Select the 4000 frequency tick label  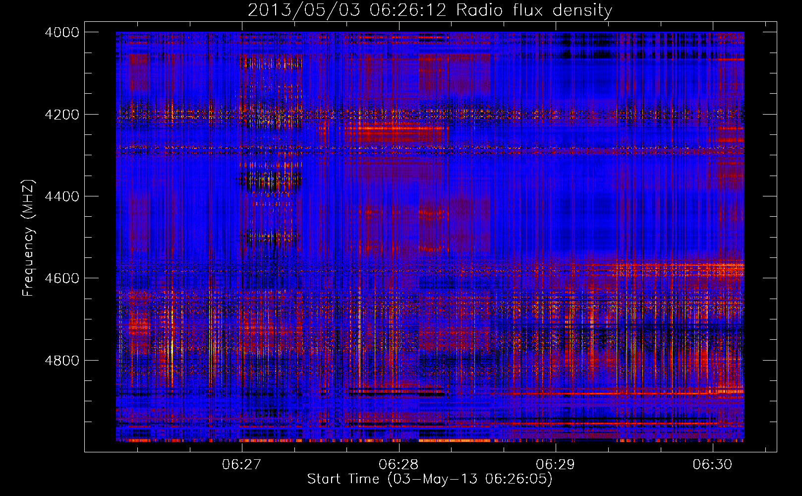pos(62,32)
